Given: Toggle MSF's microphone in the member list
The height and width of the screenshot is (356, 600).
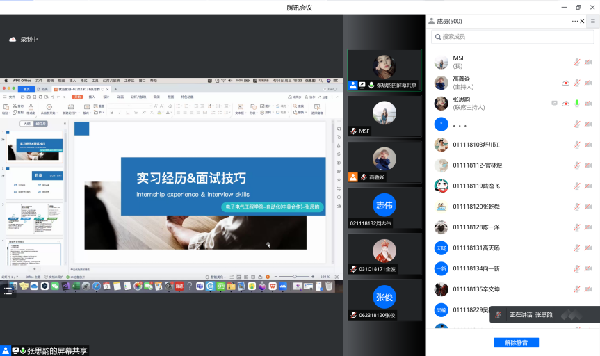Looking at the screenshot, I should [x=576, y=63].
